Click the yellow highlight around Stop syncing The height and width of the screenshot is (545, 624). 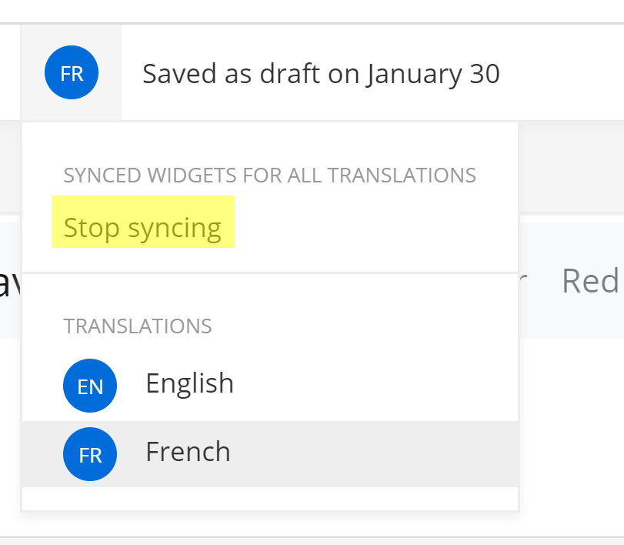coord(143,222)
